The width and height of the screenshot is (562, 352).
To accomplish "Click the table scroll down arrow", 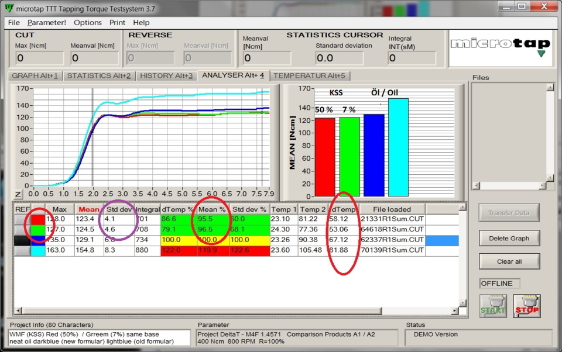I will pyautogui.click(x=462, y=303).
